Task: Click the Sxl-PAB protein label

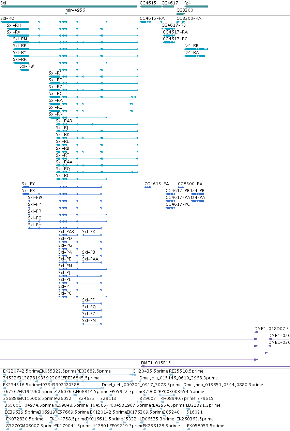Action: click(x=66, y=232)
